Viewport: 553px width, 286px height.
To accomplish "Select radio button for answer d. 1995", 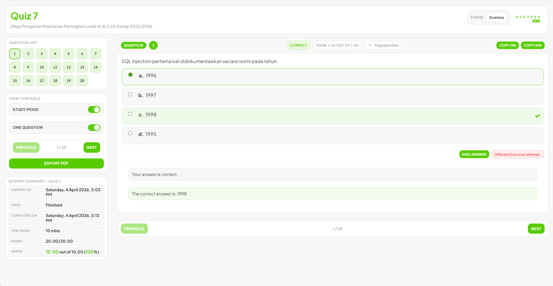I will (130, 133).
